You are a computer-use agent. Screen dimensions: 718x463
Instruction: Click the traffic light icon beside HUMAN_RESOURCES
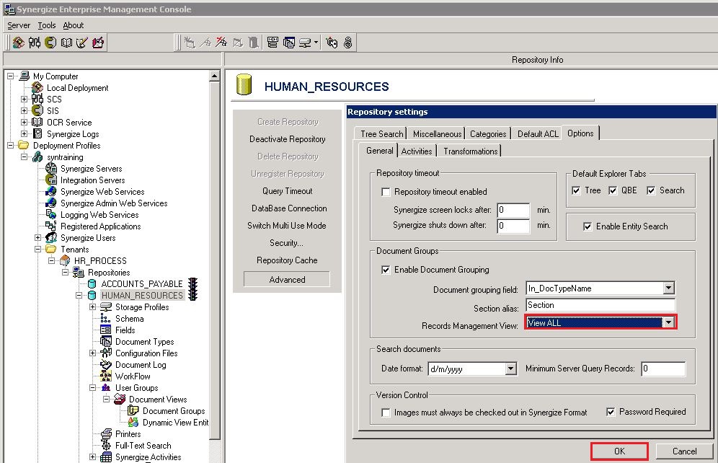(x=193, y=295)
